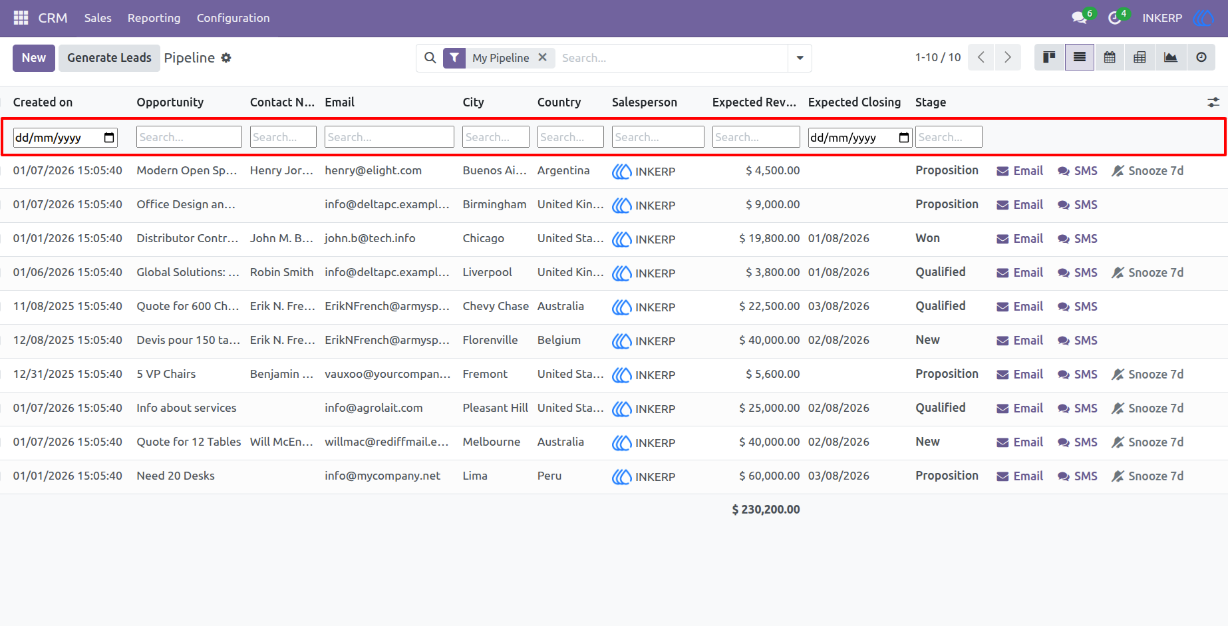The image size is (1228, 626).
Task: Expand the search options dropdown
Action: point(800,58)
